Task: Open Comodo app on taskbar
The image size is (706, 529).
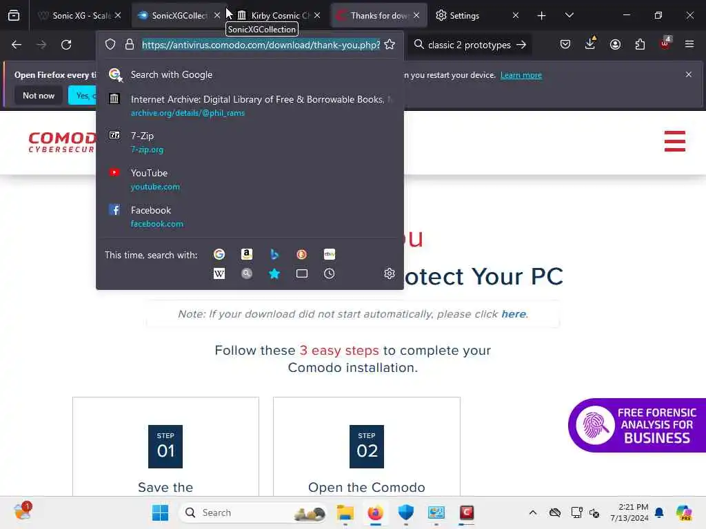Action: (467, 512)
